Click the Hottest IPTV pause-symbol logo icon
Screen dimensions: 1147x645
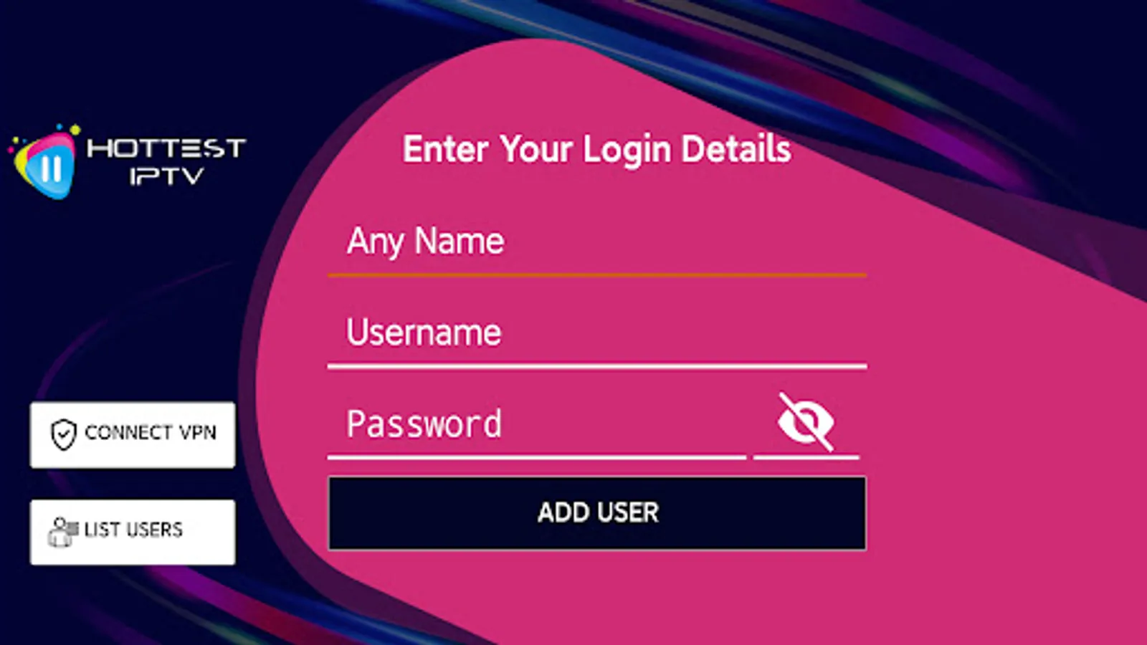[x=45, y=162]
